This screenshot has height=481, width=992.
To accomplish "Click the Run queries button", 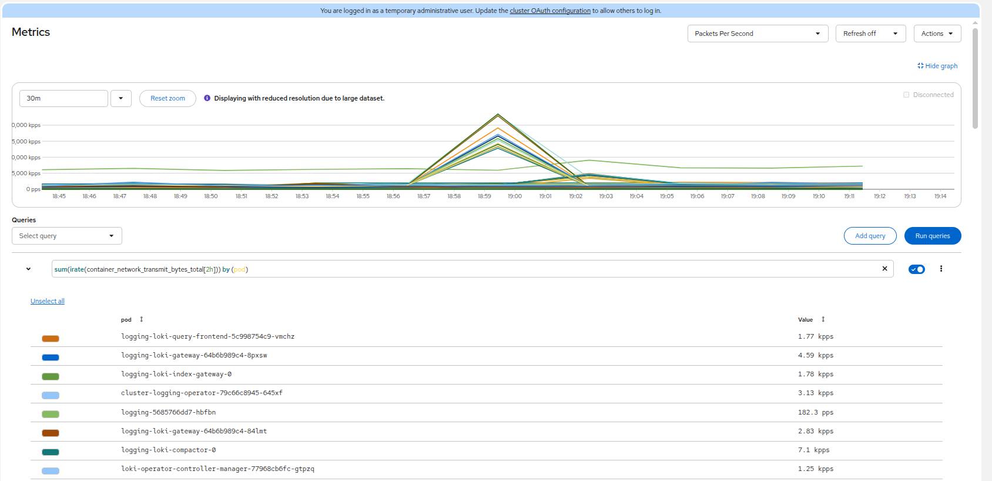I will click(933, 236).
